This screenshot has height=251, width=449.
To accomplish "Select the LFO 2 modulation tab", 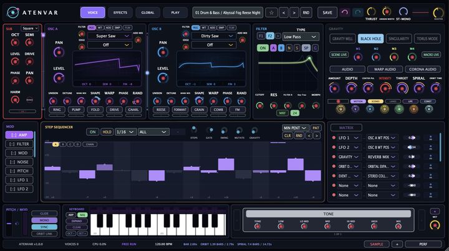I will click(19, 189).
